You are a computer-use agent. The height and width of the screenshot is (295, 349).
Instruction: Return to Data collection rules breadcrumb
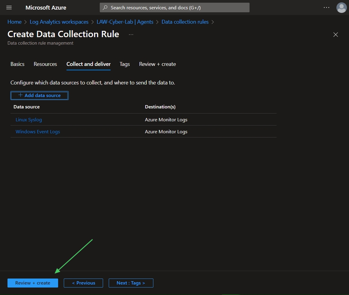[x=185, y=22]
